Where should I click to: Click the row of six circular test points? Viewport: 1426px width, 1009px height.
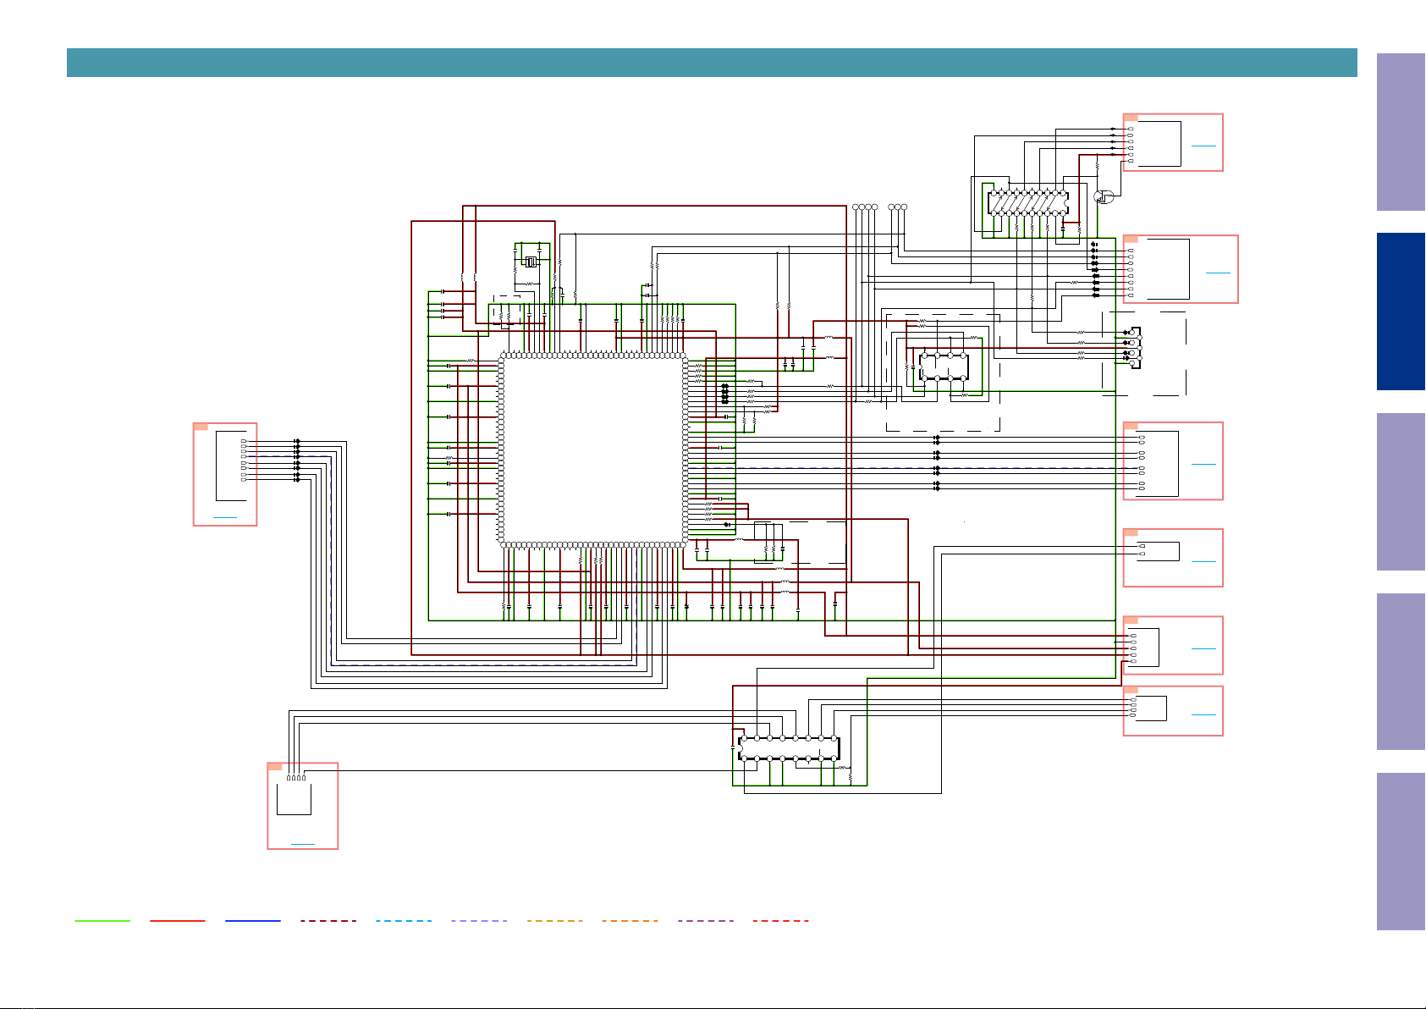pyautogui.click(x=880, y=207)
